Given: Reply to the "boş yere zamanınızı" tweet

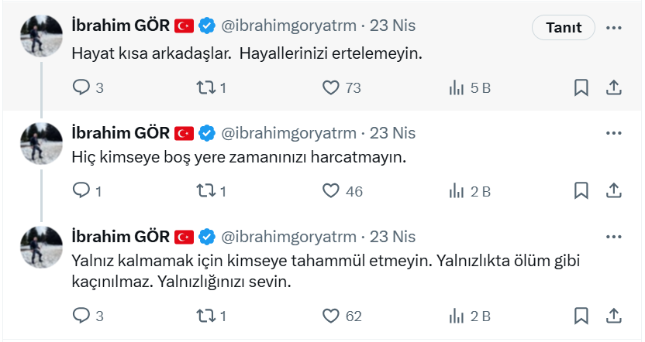Looking at the screenshot, I should tap(81, 190).
